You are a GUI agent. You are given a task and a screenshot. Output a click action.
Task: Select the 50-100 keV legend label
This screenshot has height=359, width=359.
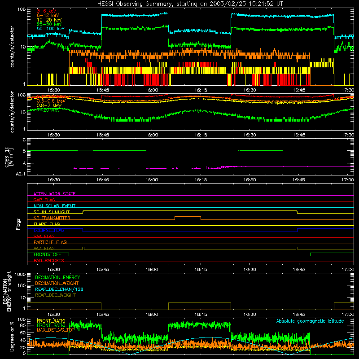pyautogui.click(x=51, y=29)
